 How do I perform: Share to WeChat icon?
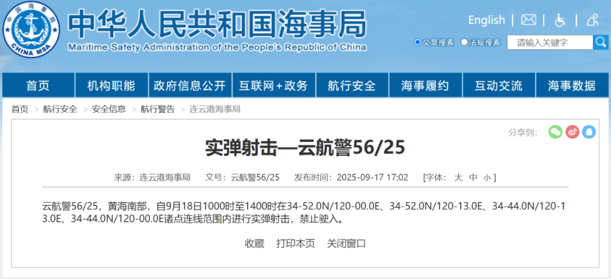(556, 132)
